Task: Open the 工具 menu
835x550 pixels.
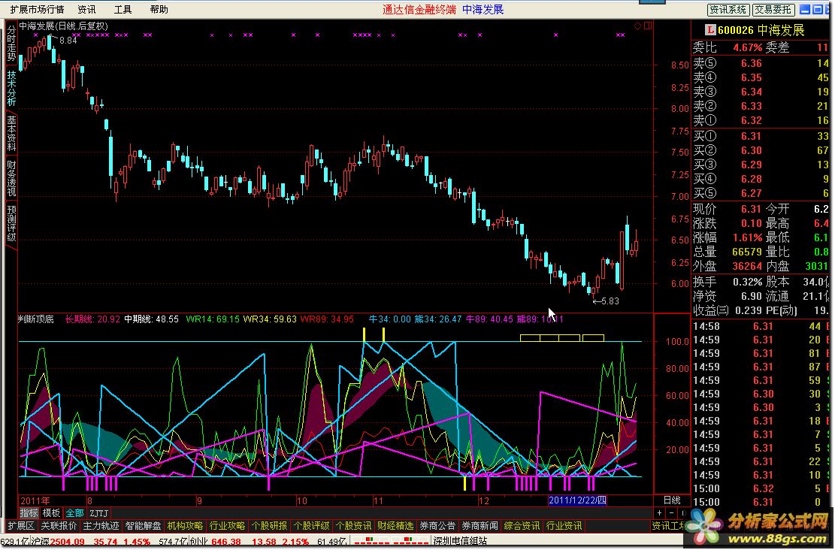Action: point(123,9)
